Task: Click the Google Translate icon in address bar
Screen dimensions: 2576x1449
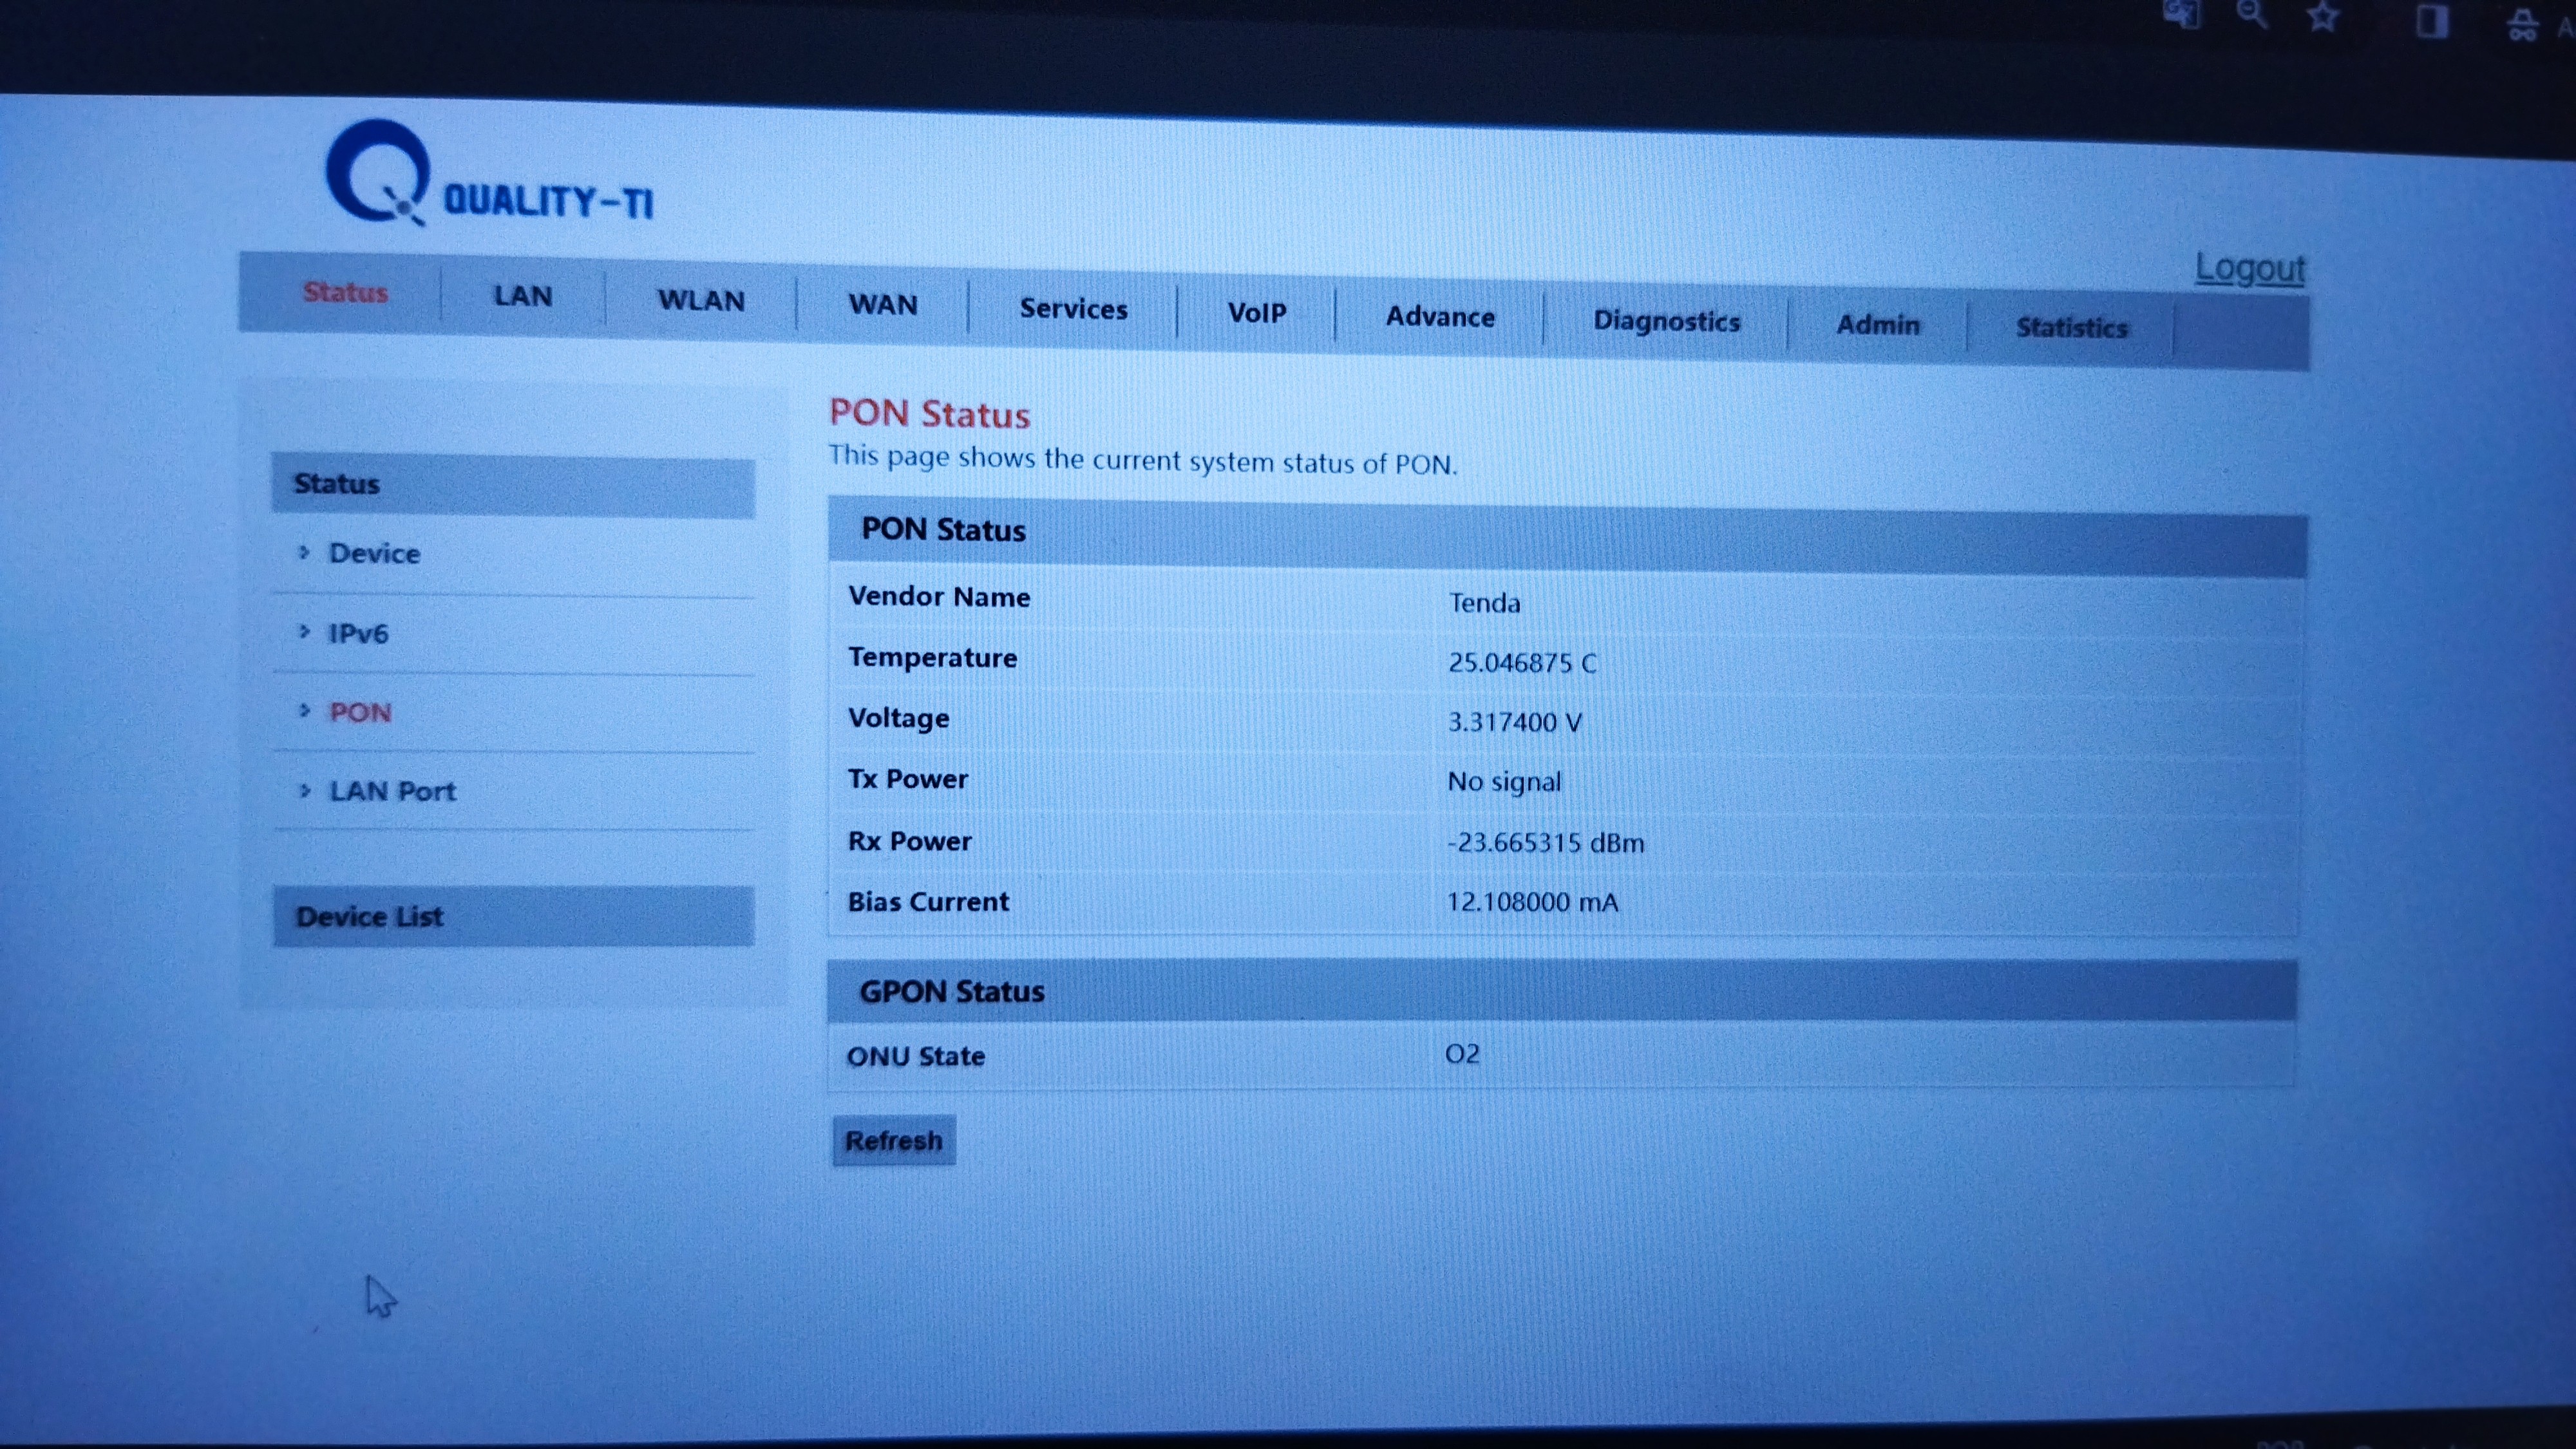Action: pyautogui.click(x=2181, y=14)
